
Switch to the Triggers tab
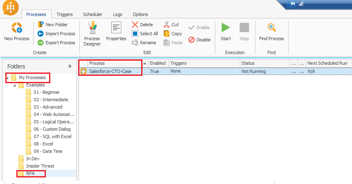click(x=65, y=14)
